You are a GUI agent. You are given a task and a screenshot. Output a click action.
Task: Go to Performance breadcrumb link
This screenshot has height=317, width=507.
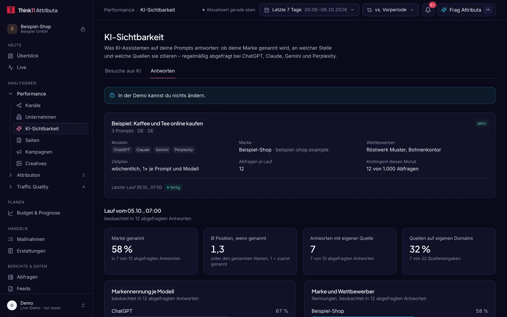119,10
